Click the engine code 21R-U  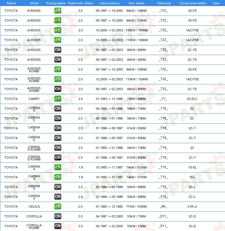point(192,207)
